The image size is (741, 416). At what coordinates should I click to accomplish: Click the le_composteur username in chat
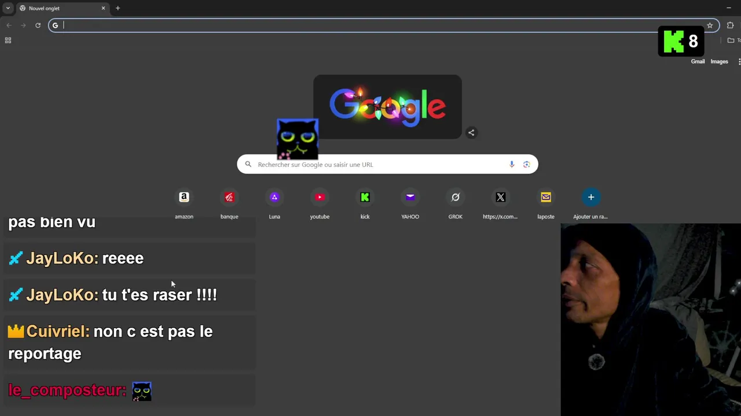point(66,391)
